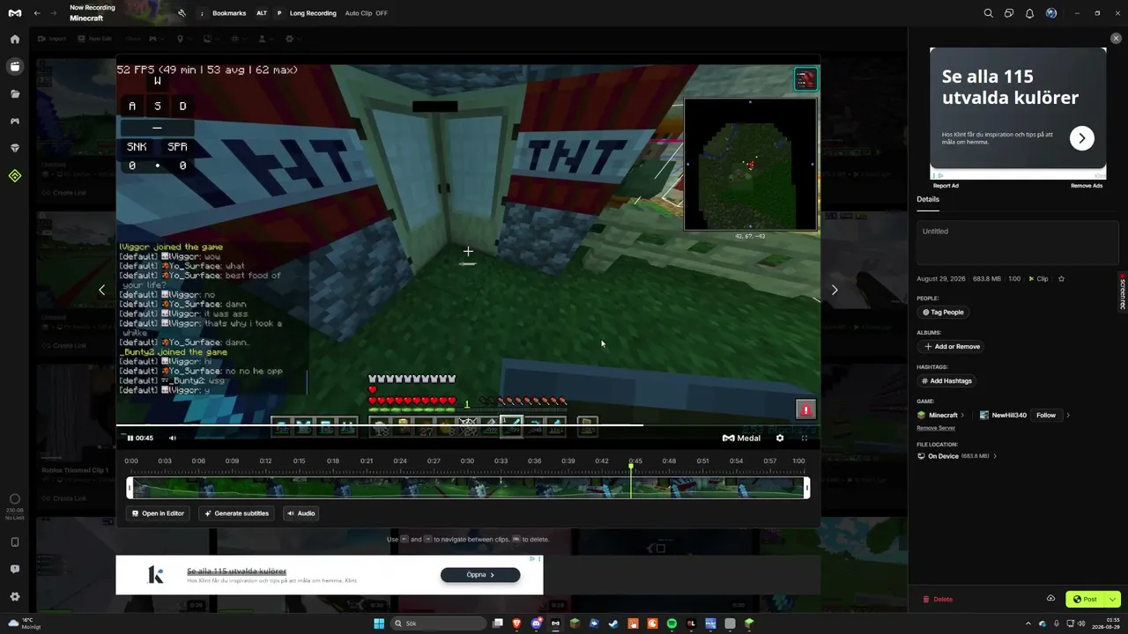Add or Remove albums
Viewport: 1128px width, 634px height.
point(952,346)
